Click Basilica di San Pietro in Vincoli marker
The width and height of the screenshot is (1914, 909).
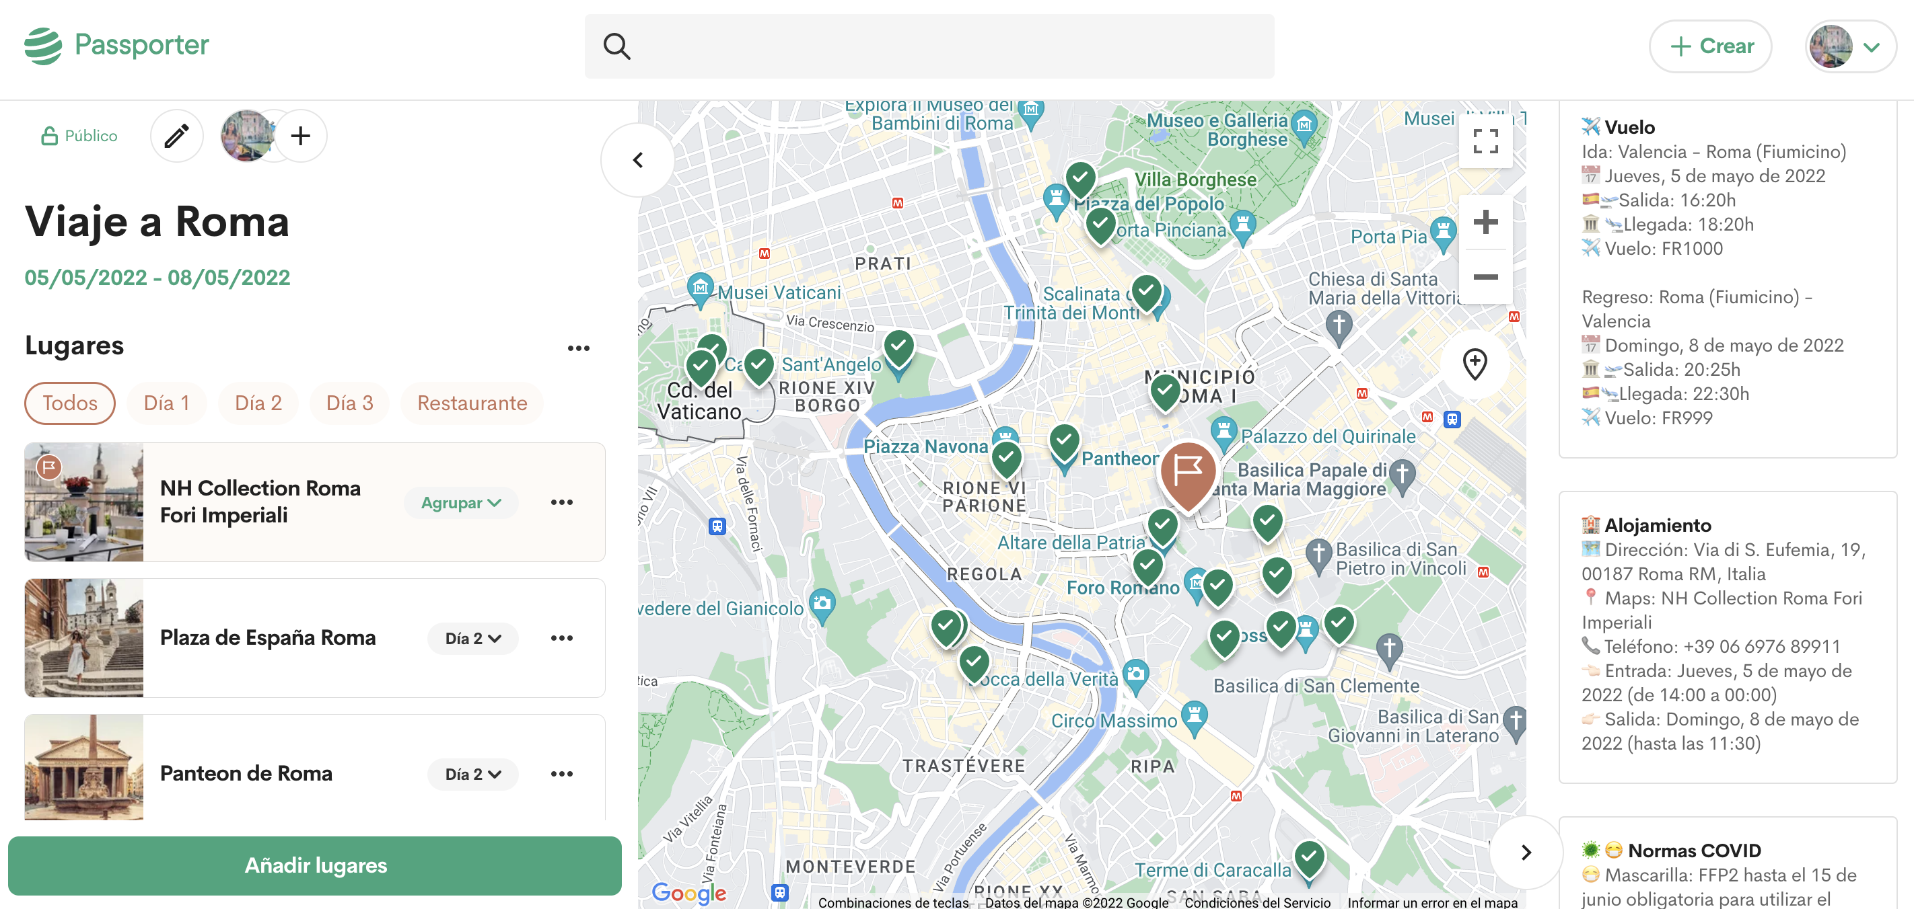1319,556
